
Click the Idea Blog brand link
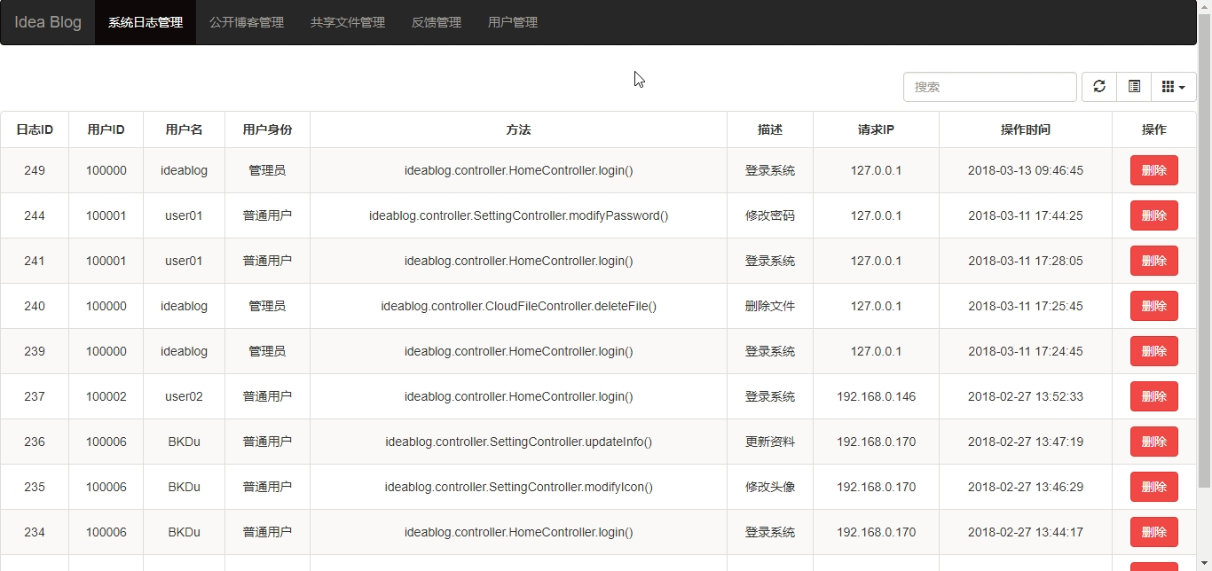pyautogui.click(x=48, y=22)
